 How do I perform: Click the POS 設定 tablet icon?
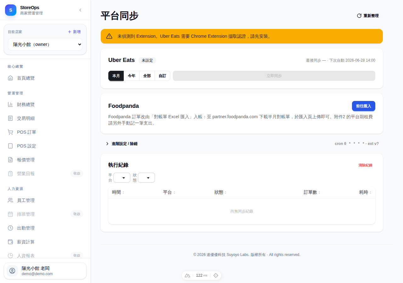tap(10, 146)
